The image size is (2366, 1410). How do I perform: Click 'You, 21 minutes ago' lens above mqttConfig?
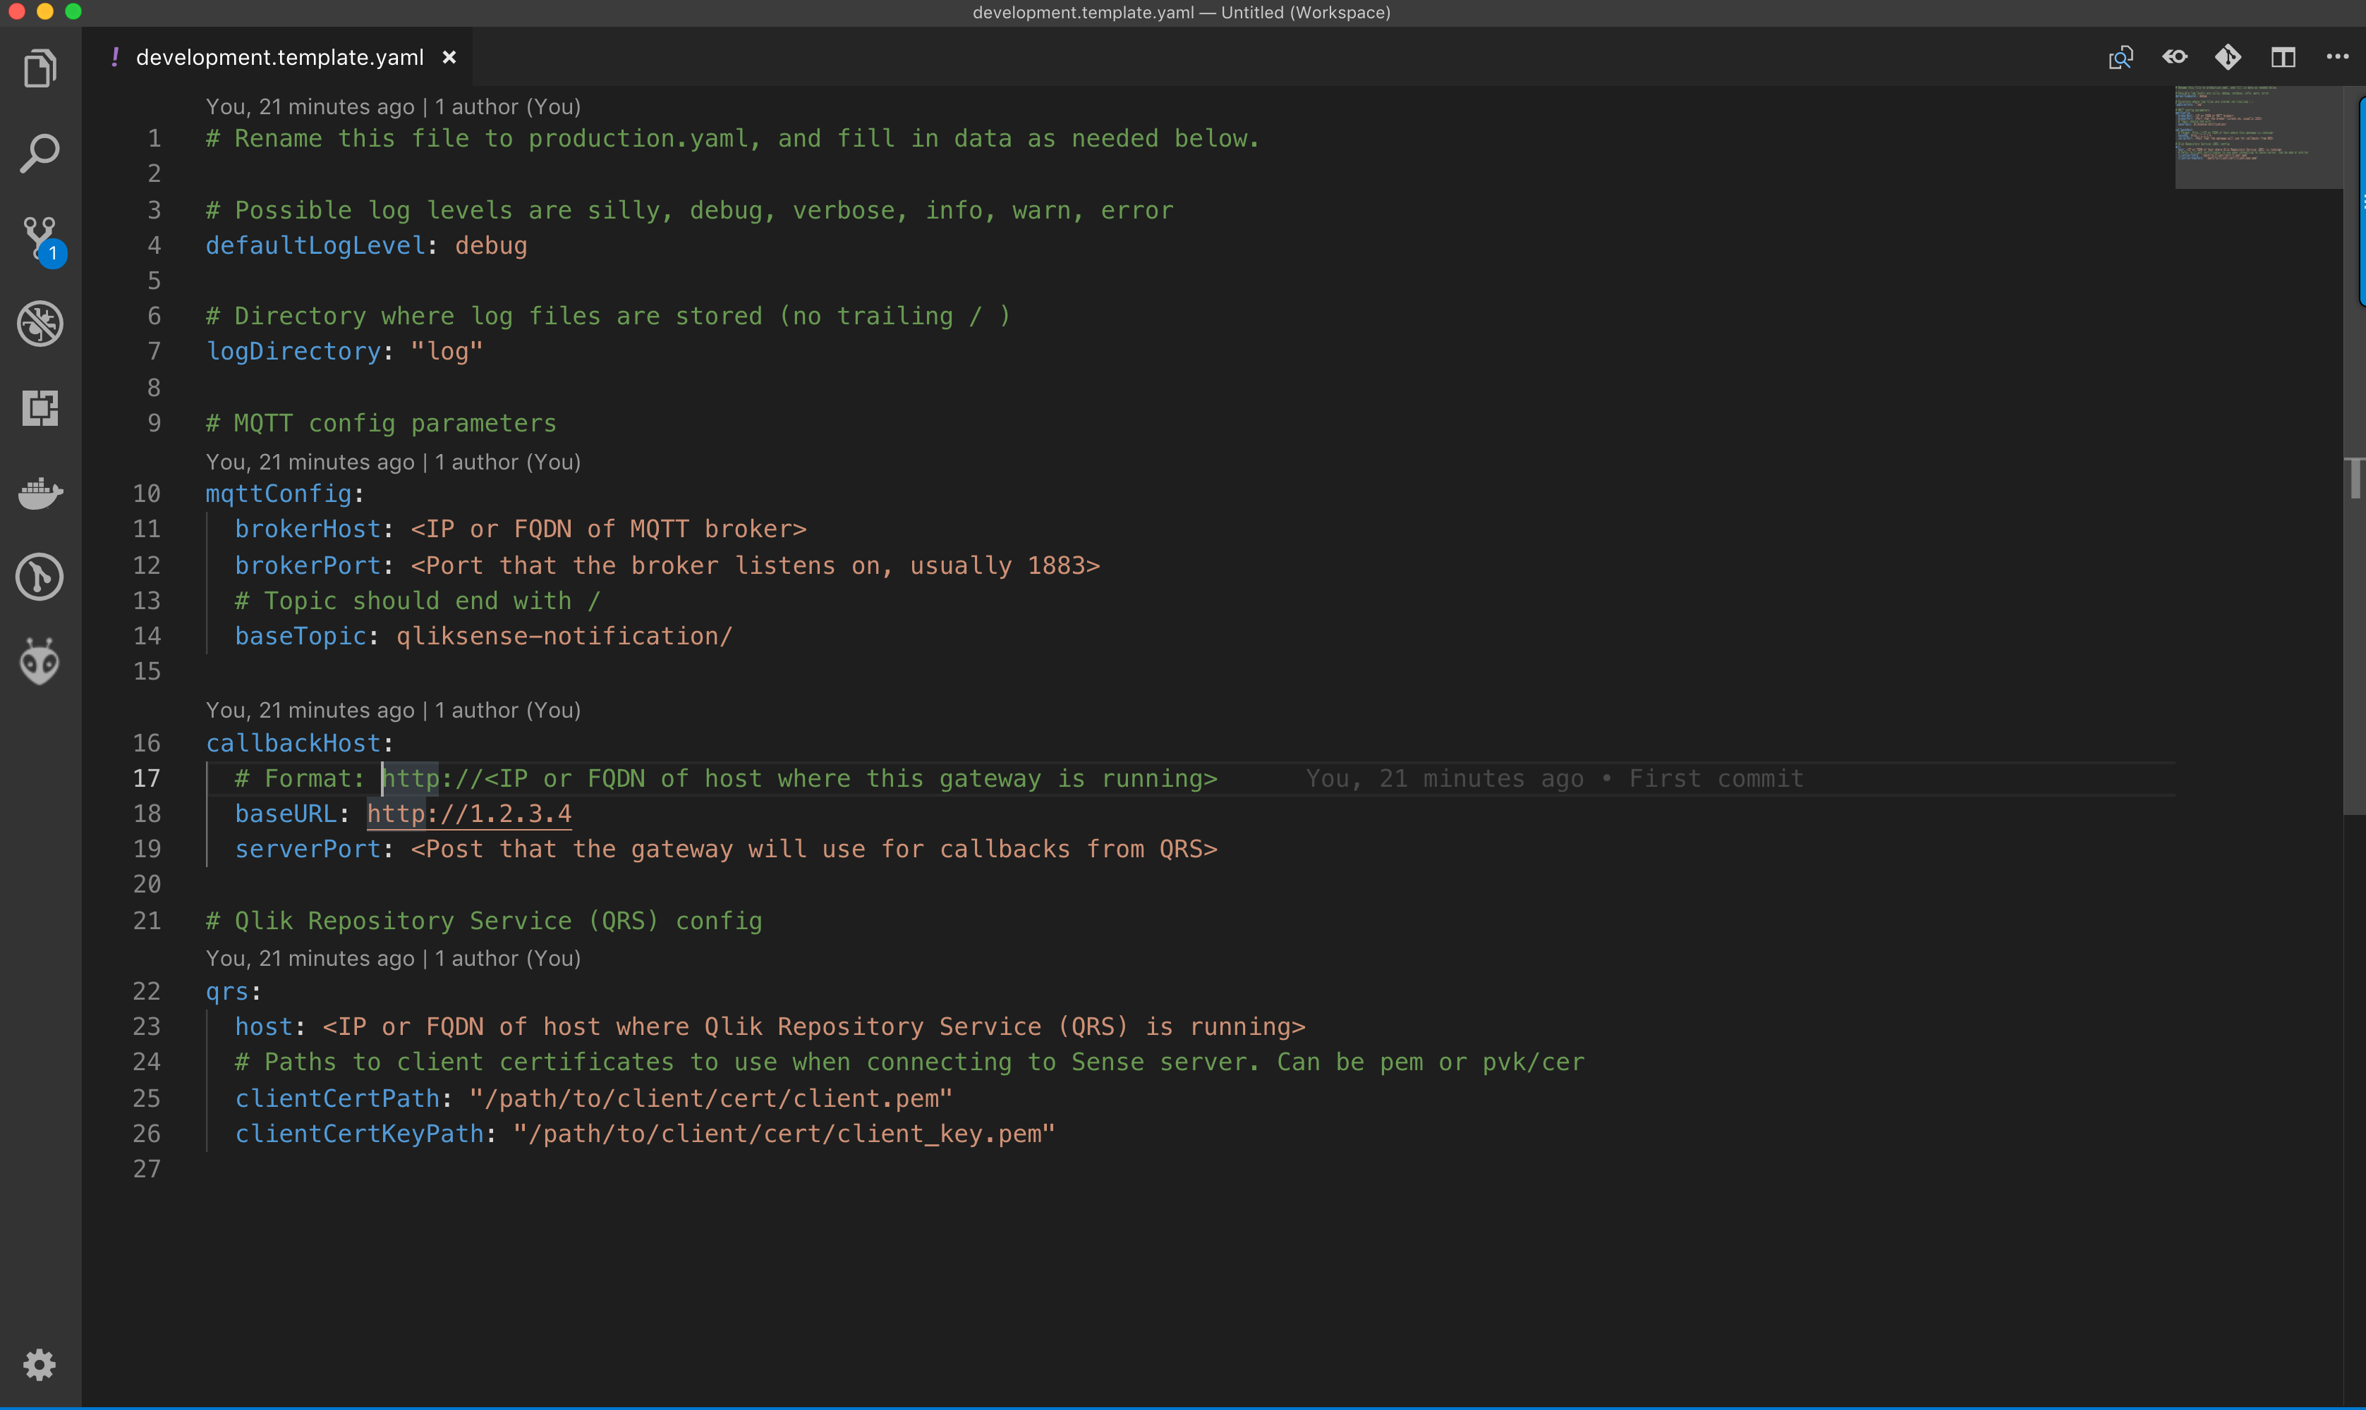pyautogui.click(x=310, y=462)
